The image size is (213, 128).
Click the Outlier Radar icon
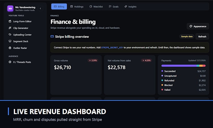coord(10,48)
